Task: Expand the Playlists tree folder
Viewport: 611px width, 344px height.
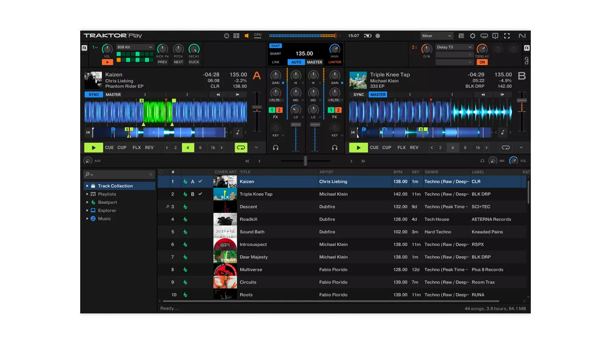Action: 87,194
